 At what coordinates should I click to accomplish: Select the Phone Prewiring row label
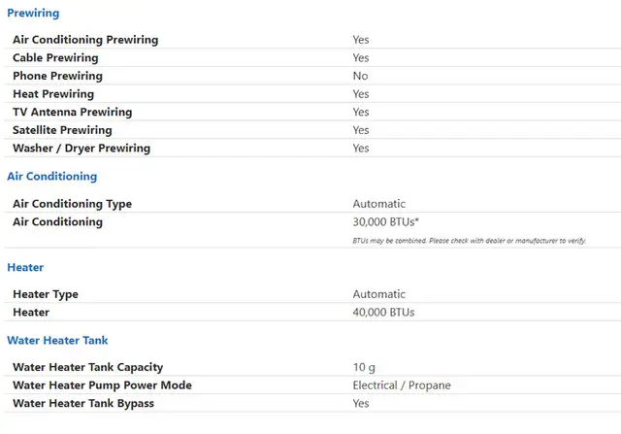pos(58,76)
